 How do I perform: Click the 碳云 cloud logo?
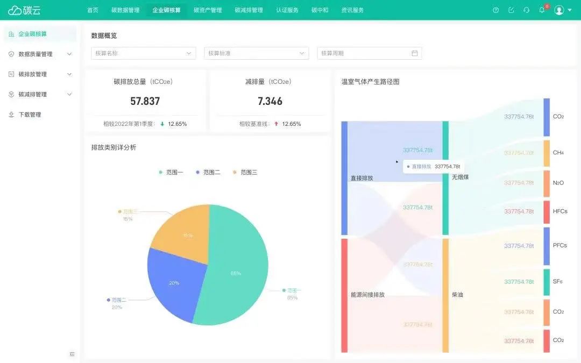[x=24, y=10]
